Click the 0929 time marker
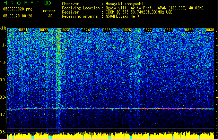Viewport: 218px width, 139px height. 189,30
